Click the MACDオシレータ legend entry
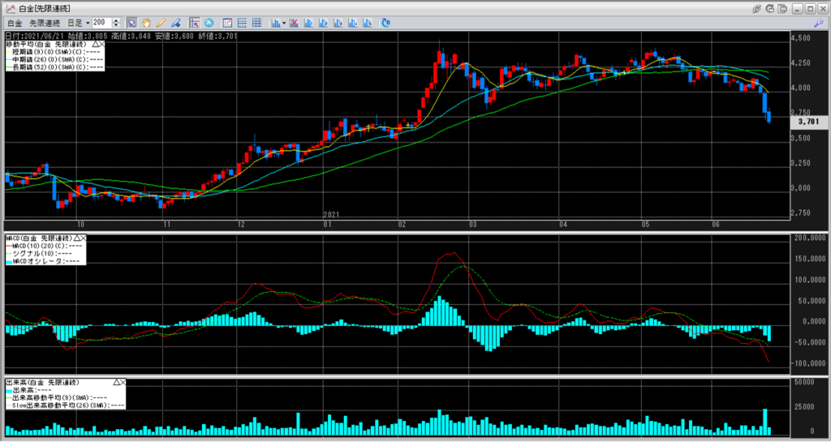The height and width of the screenshot is (442, 831). [45, 260]
